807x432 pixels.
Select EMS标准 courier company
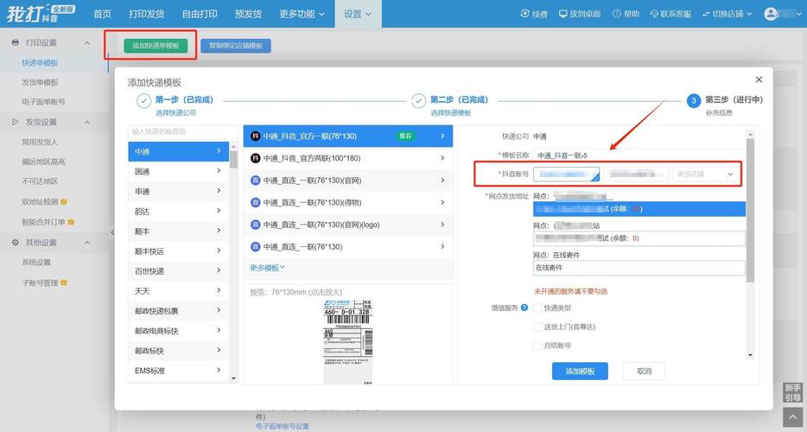click(x=178, y=371)
